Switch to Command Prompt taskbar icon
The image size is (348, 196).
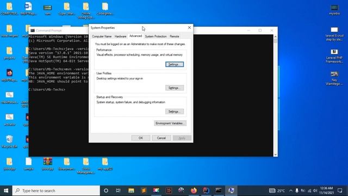[219, 191]
